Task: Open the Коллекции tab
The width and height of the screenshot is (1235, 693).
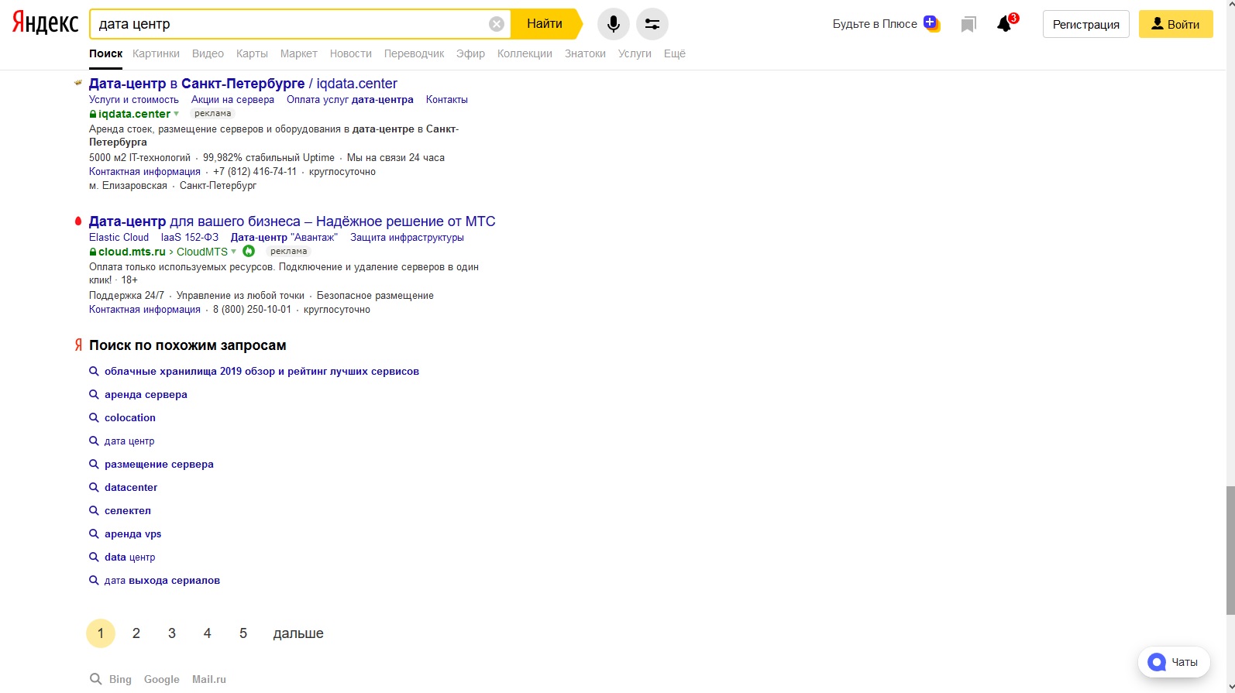Action: 525,53
